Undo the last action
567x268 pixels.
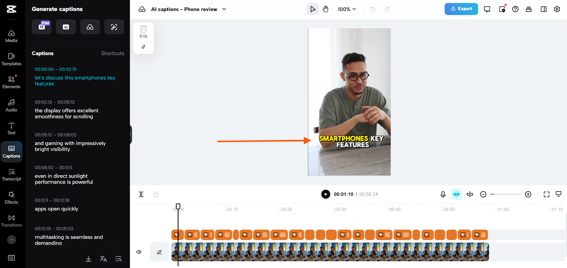tap(373, 9)
